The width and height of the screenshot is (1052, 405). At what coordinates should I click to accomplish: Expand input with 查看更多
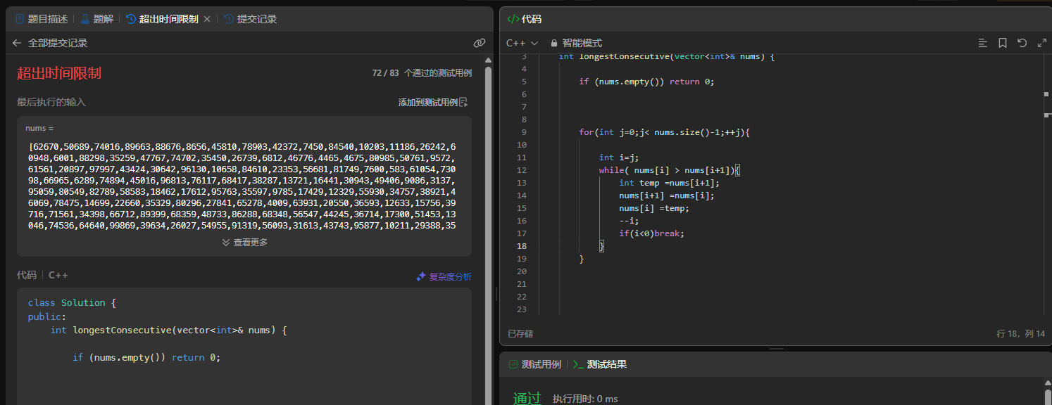(245, 242)
